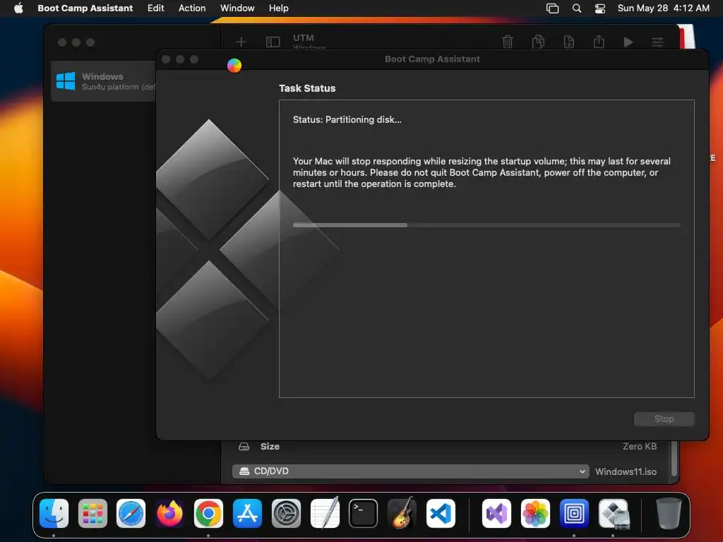This screenshot has height=542, width=723.
Task: Open App Store from the Dock
Action: (247, 513)
